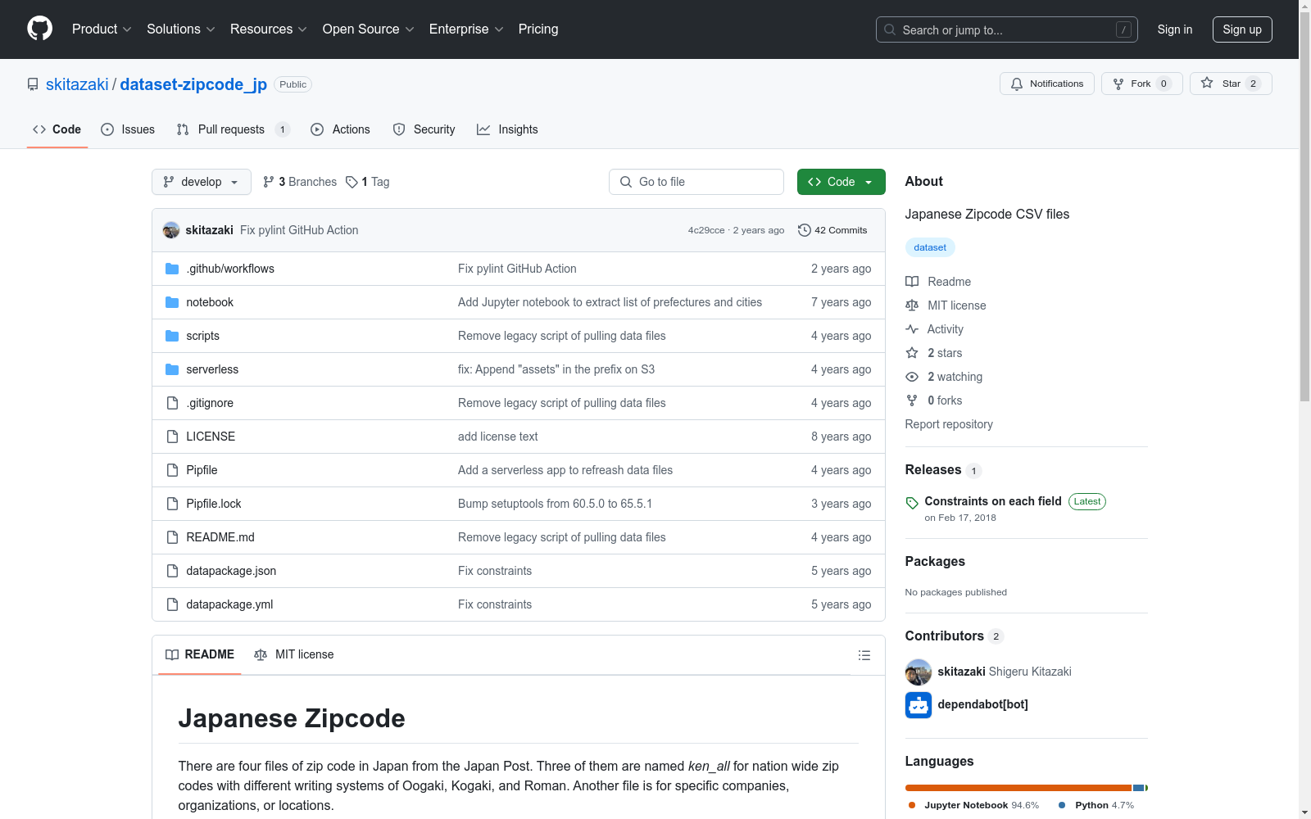
Task: Click the LICENSE file icon
Action: point(172,437)
